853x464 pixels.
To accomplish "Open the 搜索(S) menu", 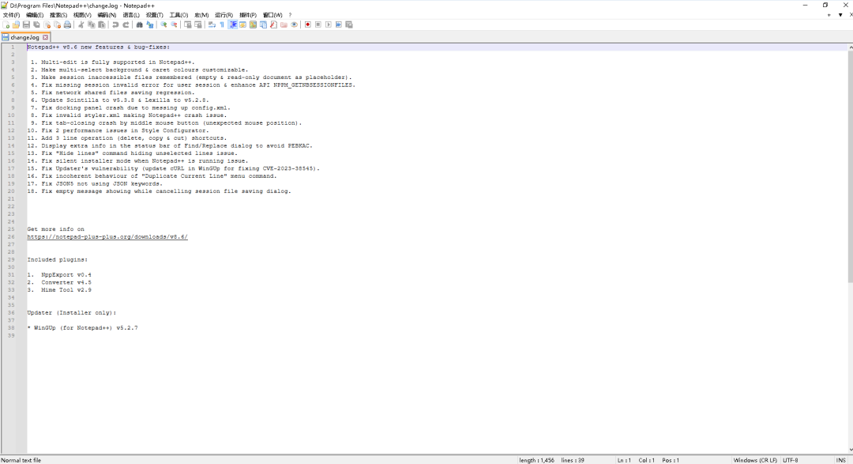I will pos(58,15).
